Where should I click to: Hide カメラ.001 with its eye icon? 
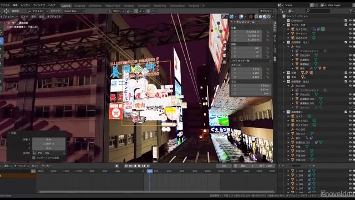click(x=350, y=29)
